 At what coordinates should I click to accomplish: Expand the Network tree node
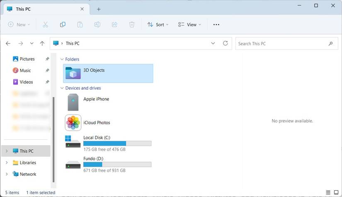(x=7, y=174)
